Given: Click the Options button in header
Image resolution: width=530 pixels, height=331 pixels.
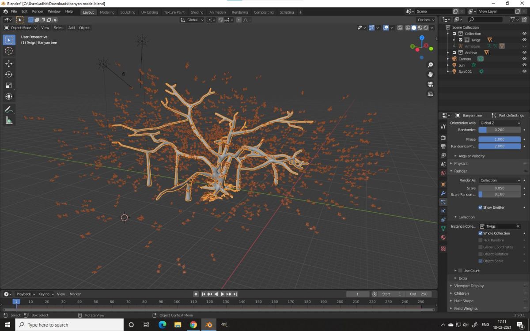Looking at the screenshot, I should coord(426,20).
